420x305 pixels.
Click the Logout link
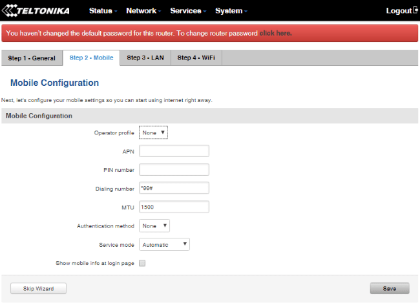(401, 11)
